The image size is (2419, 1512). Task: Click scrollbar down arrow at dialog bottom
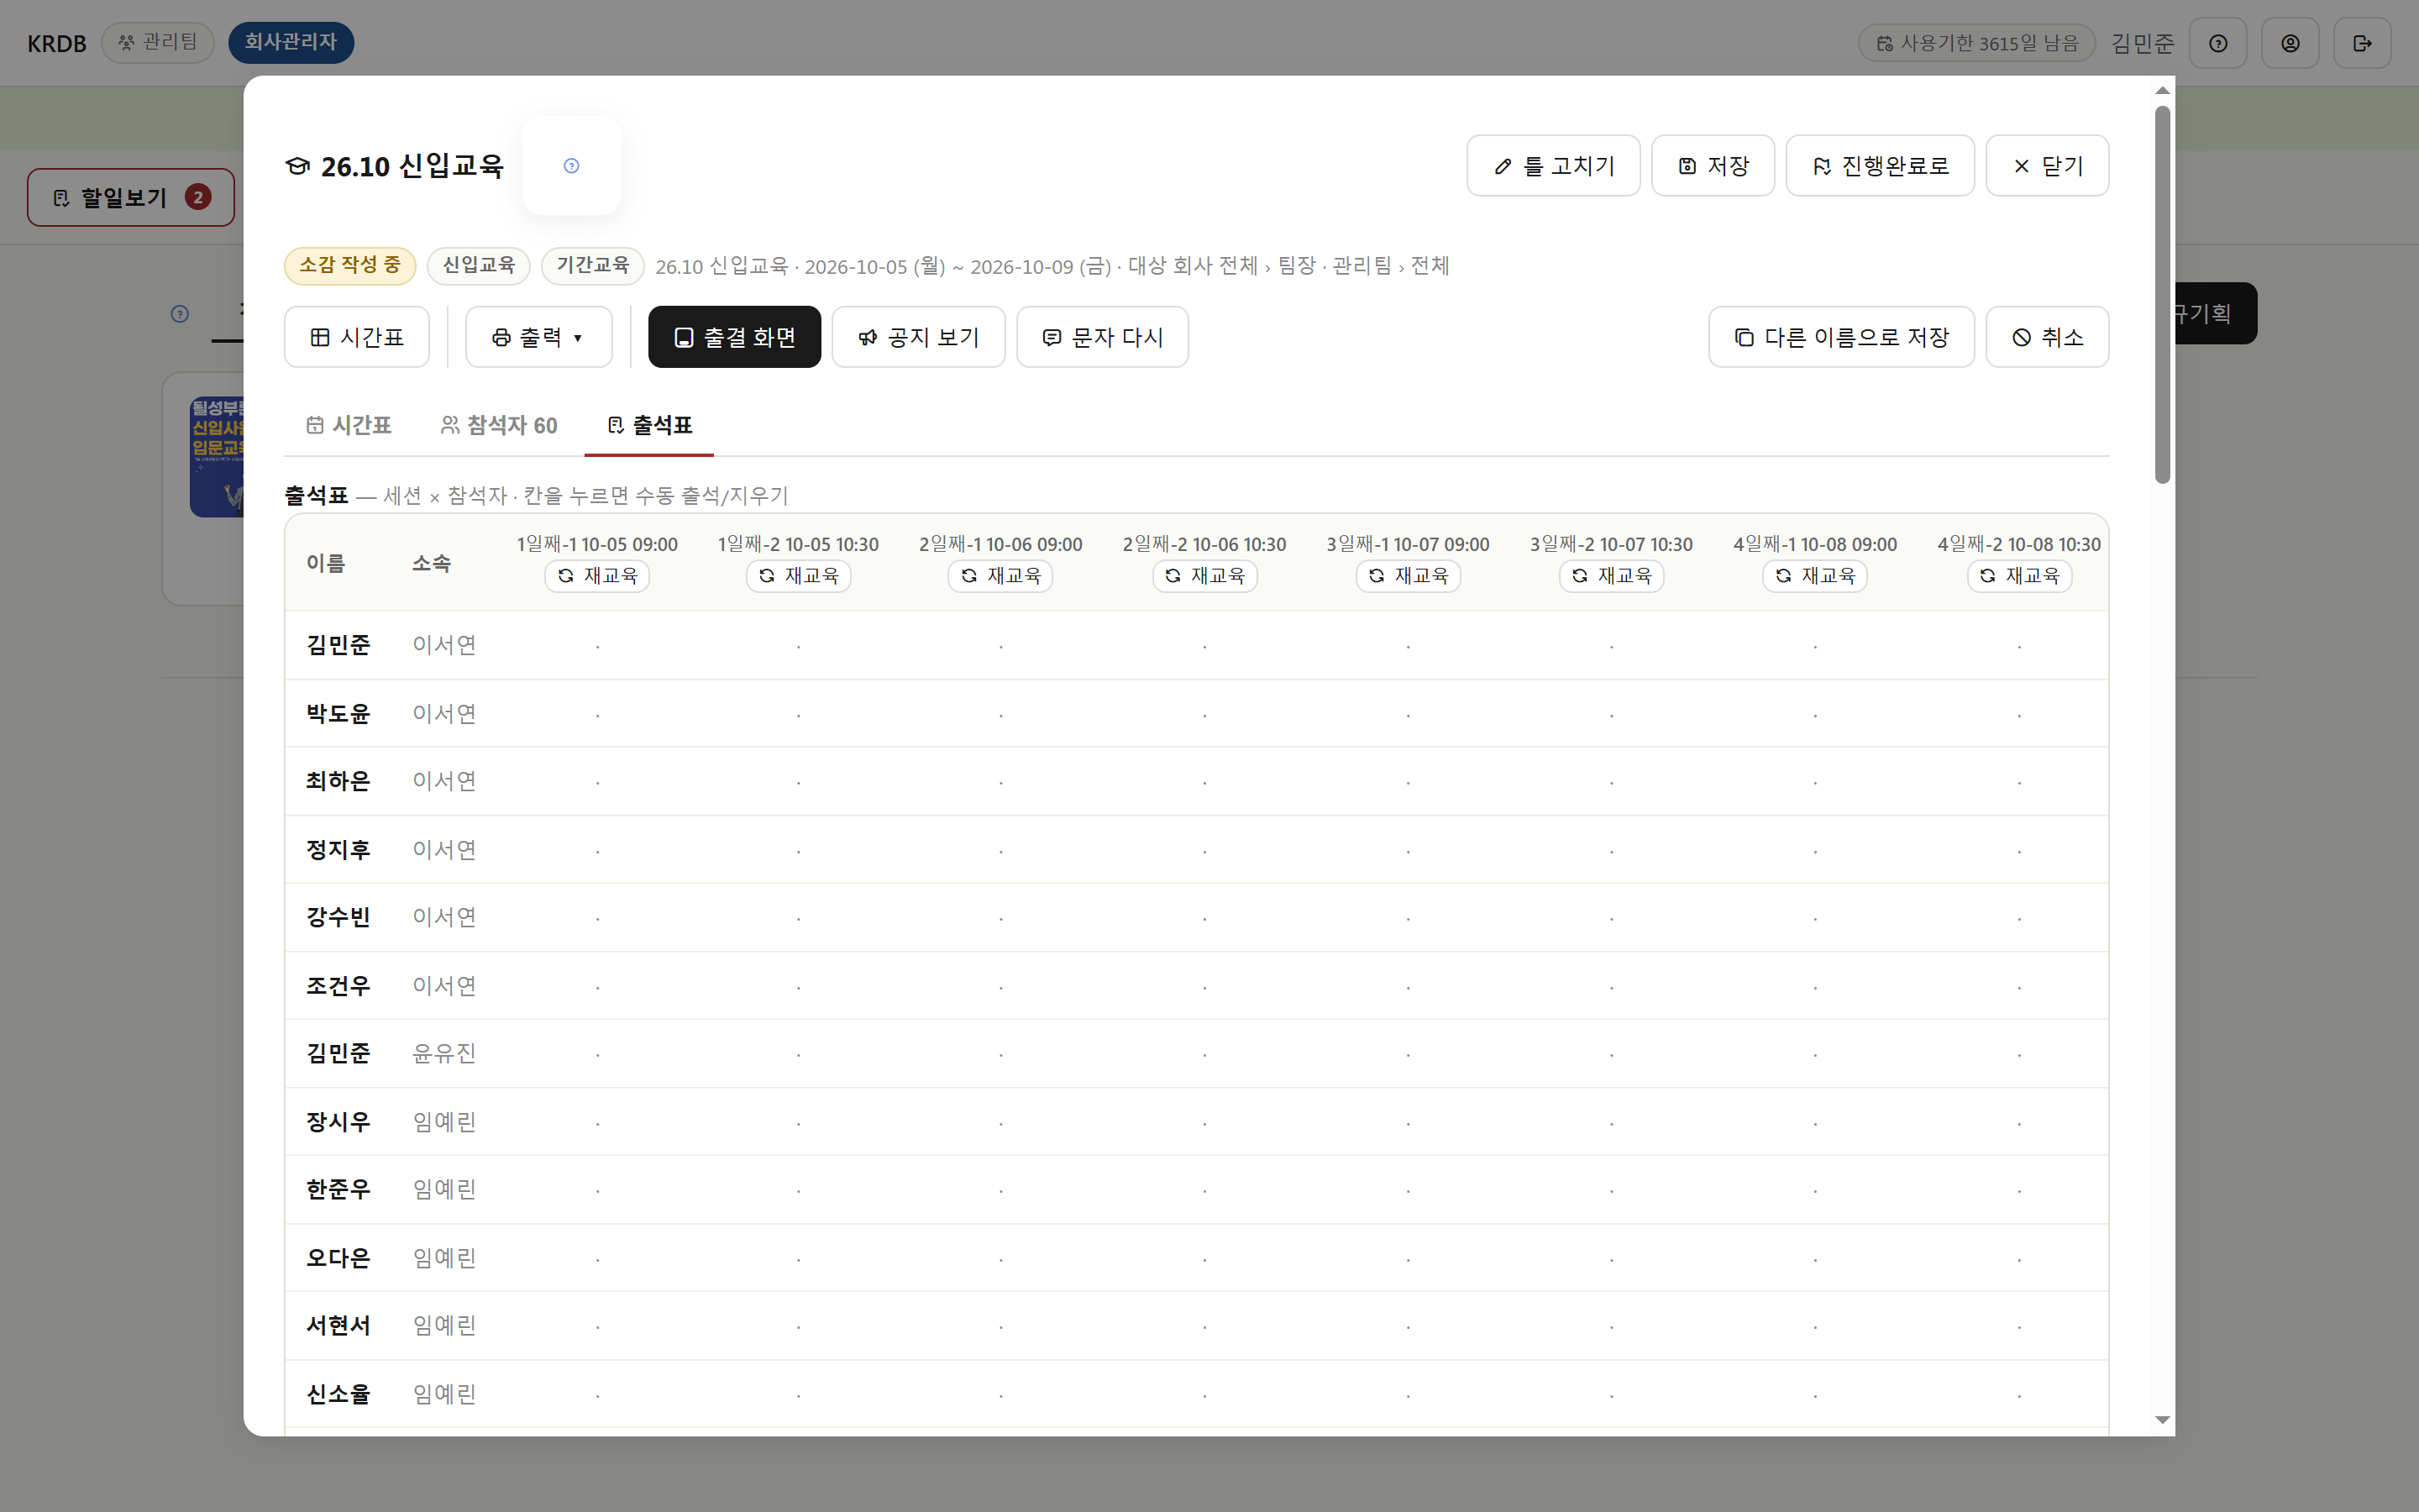coord(2162,1420)
